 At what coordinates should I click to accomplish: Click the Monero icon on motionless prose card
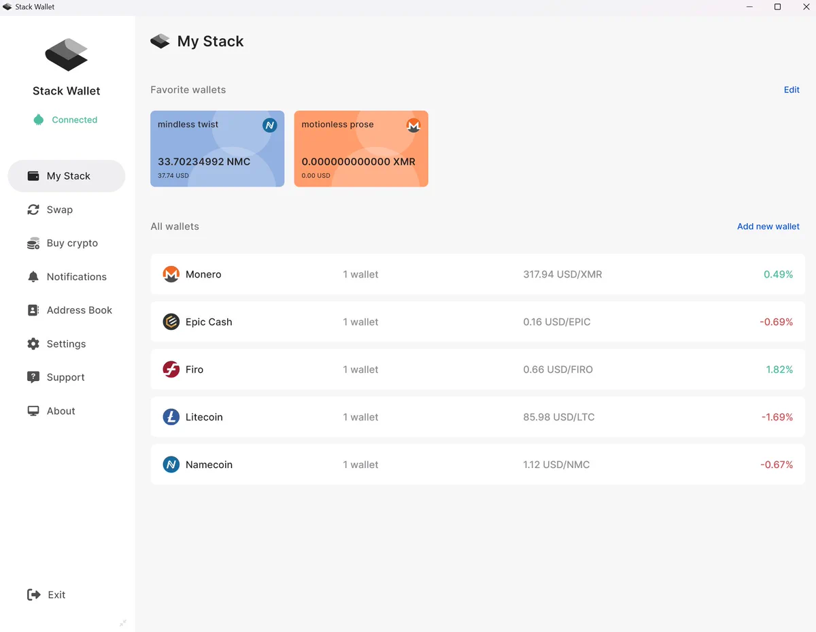point(413,125)
